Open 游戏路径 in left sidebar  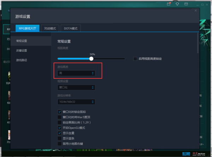click(22, 60)
